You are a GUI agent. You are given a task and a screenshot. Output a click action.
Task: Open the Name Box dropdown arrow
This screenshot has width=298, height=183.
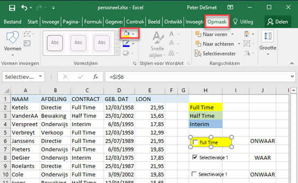[41, 76]
